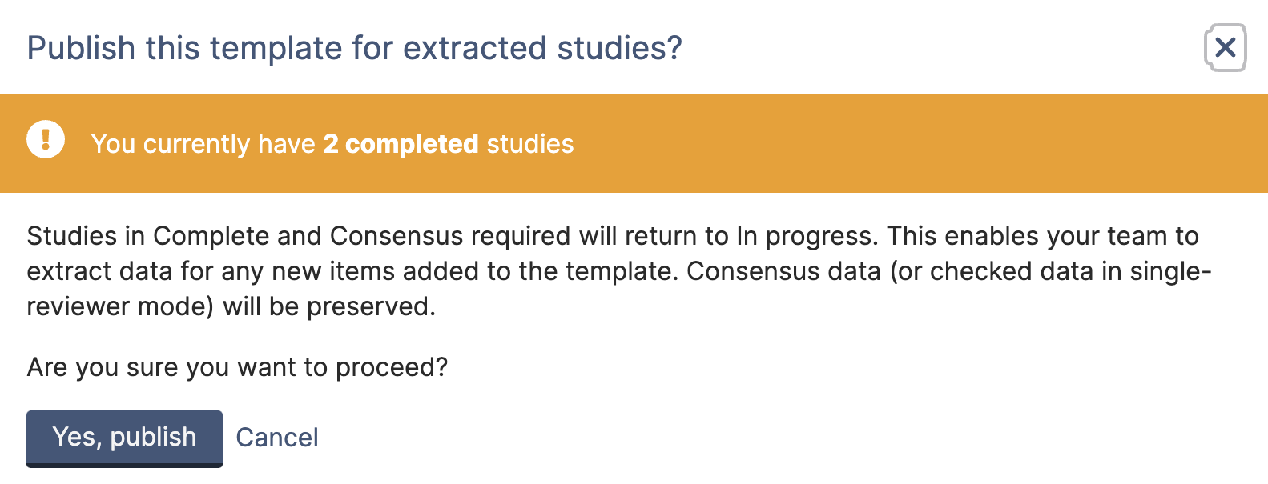1268x484 pixels.
Task: Click the "extracted studies?" part of the title
Action: click(542, 48)
